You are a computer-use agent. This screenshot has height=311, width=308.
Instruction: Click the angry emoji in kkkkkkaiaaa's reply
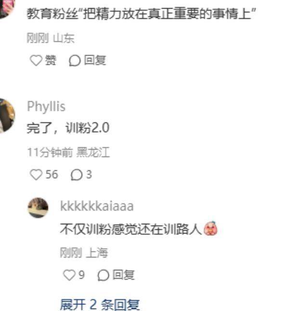click(210, 228)
